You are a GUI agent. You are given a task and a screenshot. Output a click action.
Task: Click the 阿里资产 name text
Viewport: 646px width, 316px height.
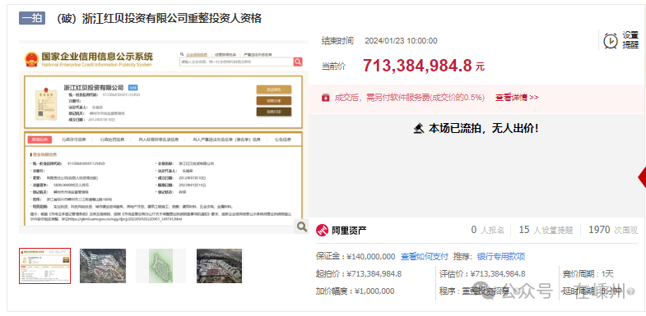pos(350,231)
